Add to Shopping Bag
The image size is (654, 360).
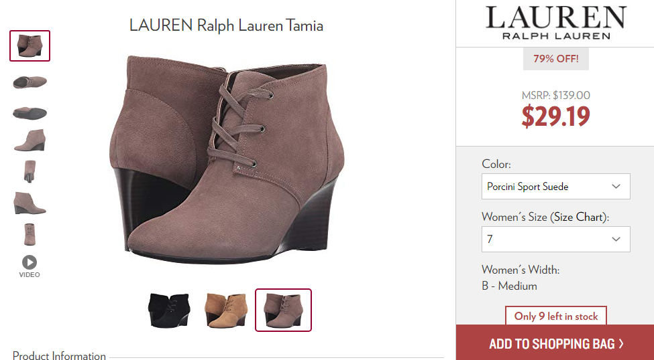[x=555, y=343]
